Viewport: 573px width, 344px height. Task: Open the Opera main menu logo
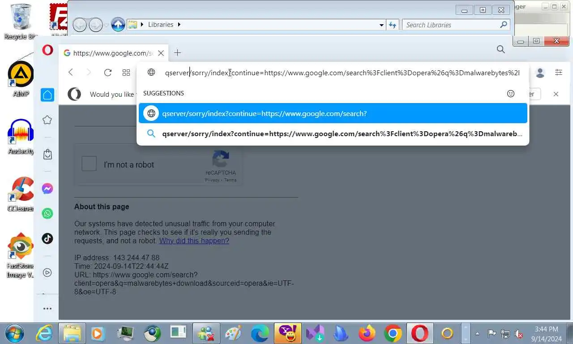click(x=47, y=50)
